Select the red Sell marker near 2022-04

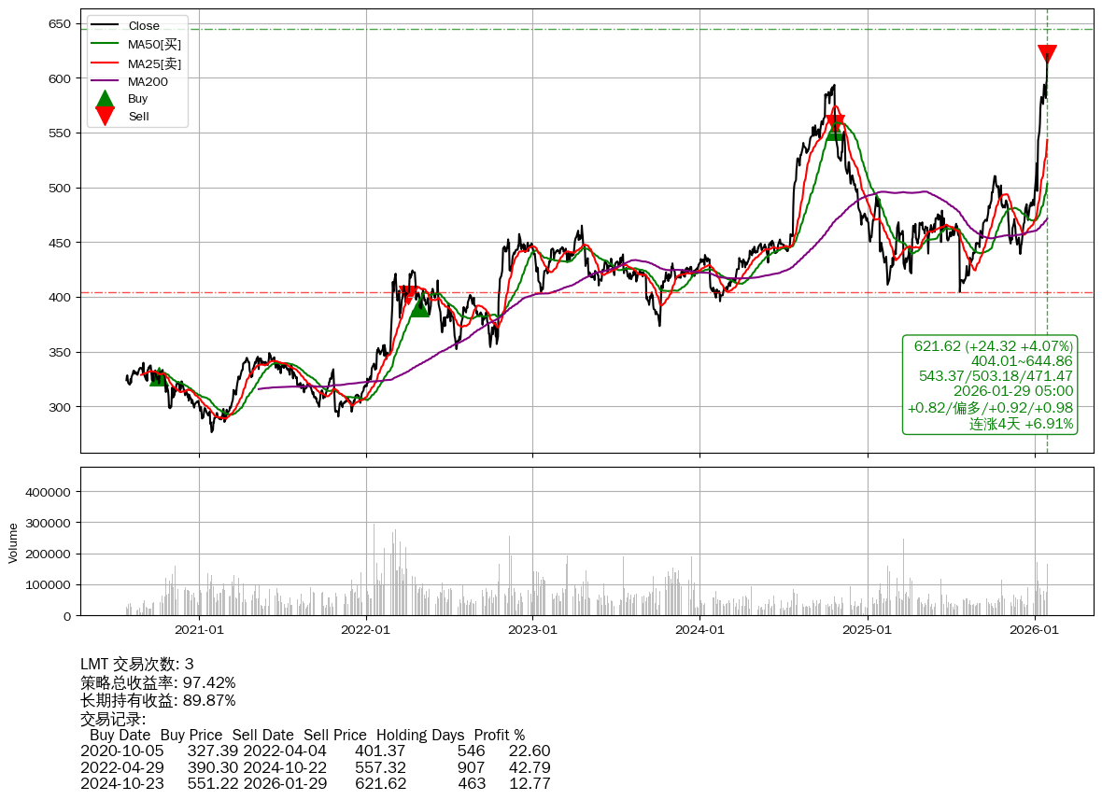408,295
